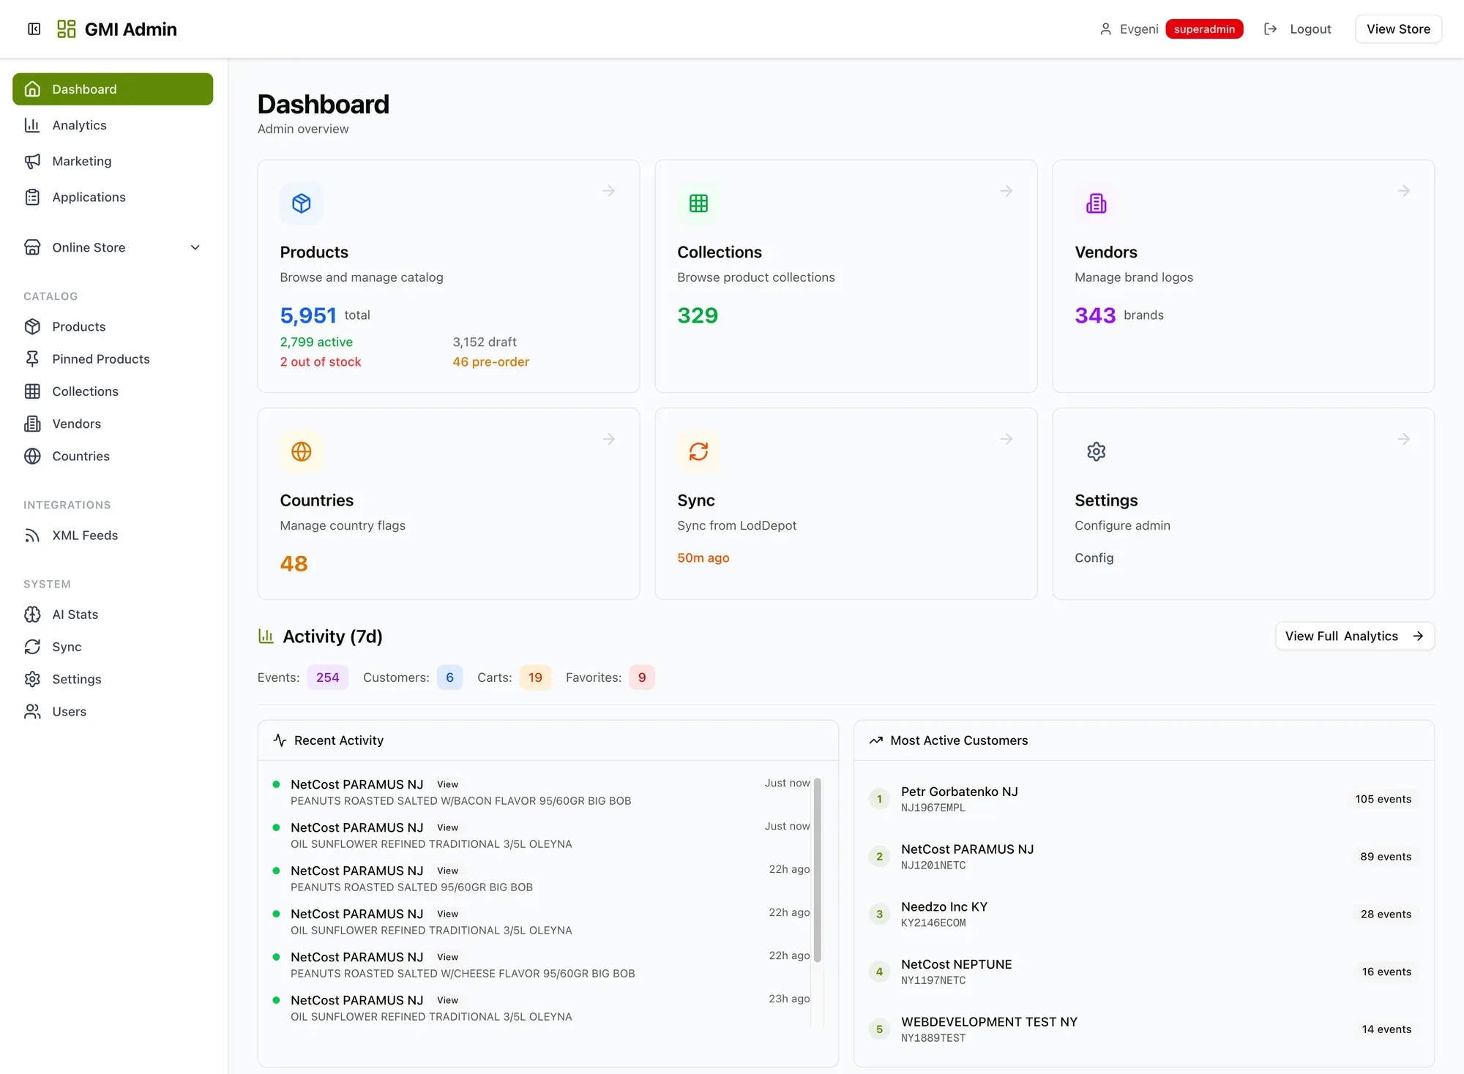The height and width of the screenshot is (1074, 1464).
Task: Click the 50m ago sync time
Action: pos(703,557)
